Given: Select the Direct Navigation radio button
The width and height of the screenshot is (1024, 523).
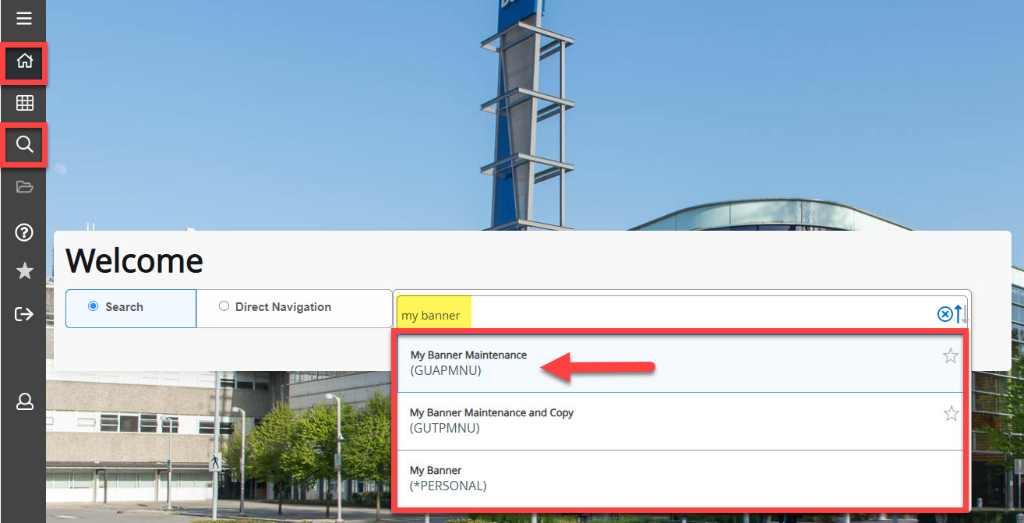Looking at the screenshot, I should pos(224,306).
